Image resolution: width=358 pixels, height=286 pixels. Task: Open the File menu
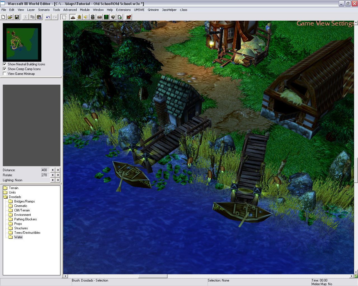[x=4, y=10]
